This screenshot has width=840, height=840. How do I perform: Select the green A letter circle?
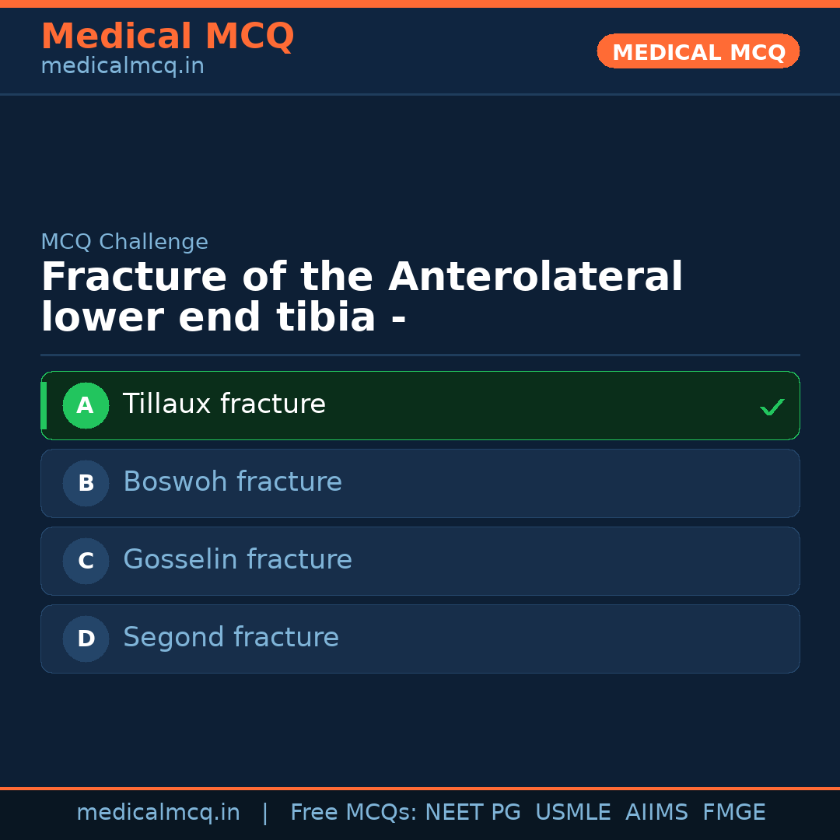click(x=86, y=405)
